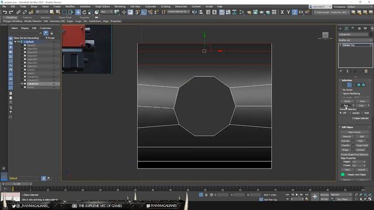Viewport: 374px width, 210px height.
Task: Open the Create Selection Set dropdown
Action: tap(178, 12)
